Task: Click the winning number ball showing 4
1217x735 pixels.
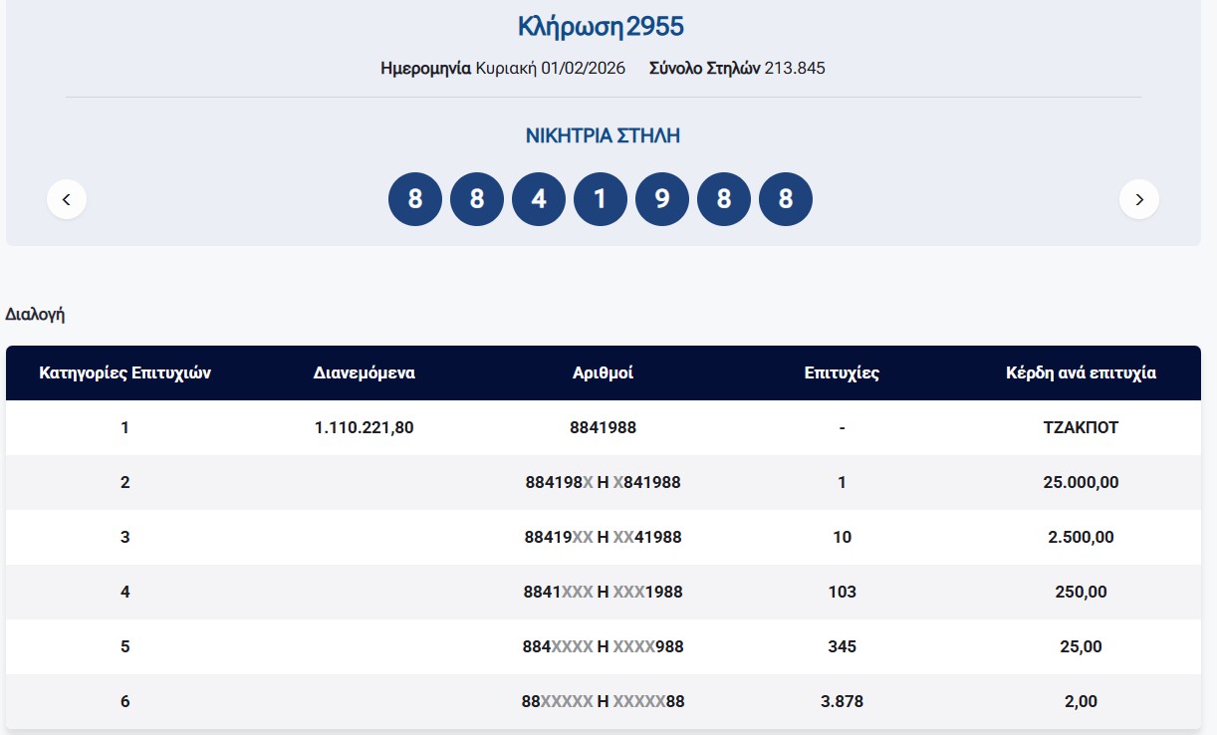Action: click(x=539, y=199)
